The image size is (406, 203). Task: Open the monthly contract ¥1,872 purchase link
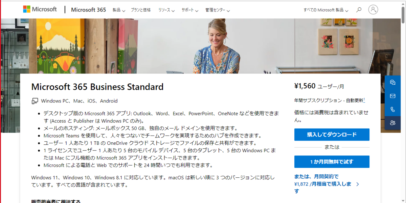(326, 184)
